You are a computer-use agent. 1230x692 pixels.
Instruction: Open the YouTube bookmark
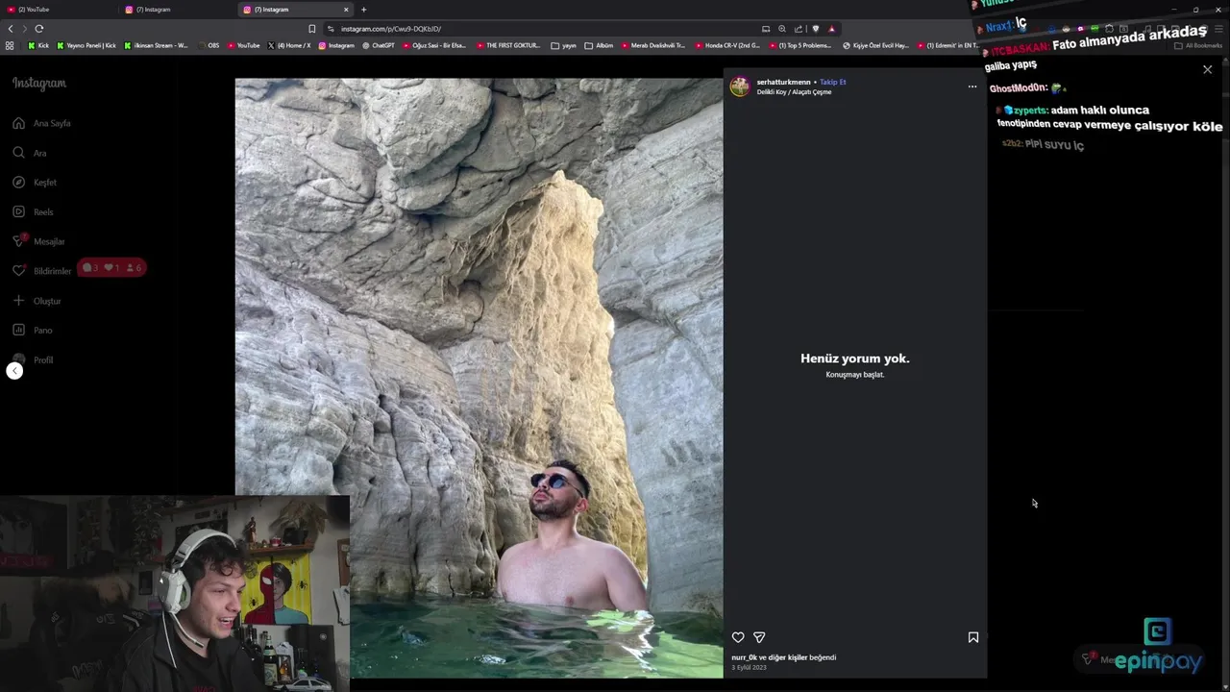click(244, 45)
